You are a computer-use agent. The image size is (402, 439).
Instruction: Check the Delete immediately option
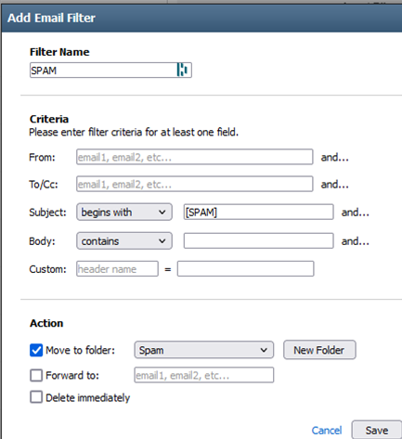point(36,397)
